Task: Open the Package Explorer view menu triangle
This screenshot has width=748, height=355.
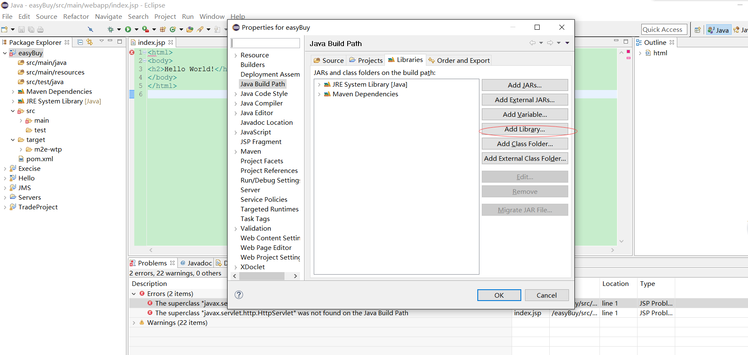Action: 101,41
